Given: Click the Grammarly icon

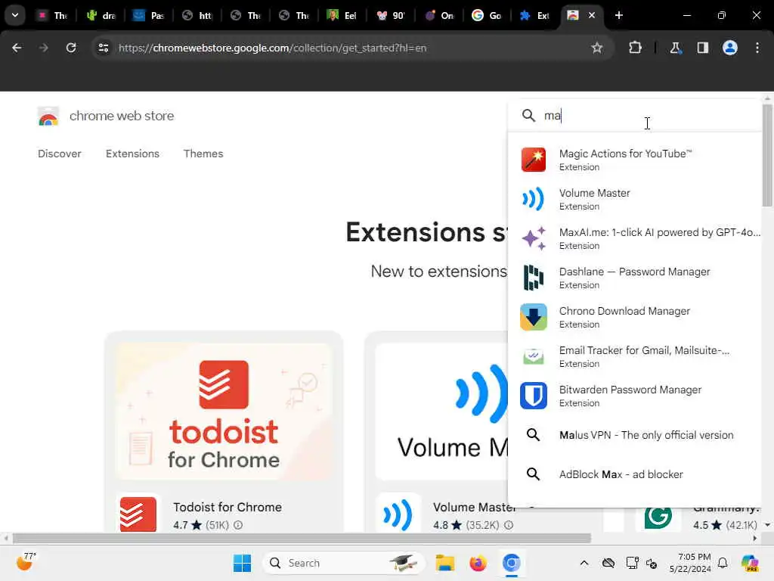Looking at the screenshot, I should (x=658, y=517).
